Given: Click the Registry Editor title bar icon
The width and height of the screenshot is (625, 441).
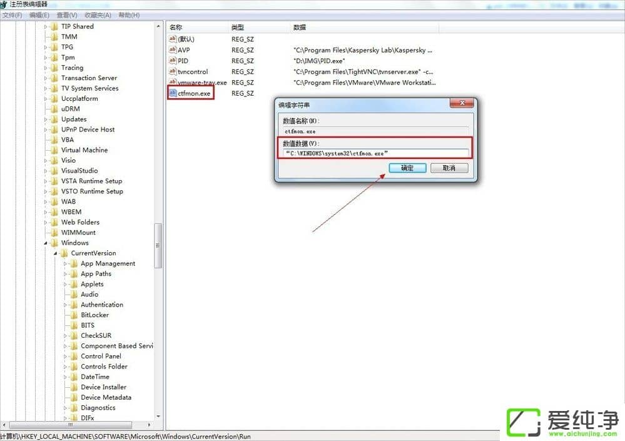Looking at the screenshot, I should [4, 4].
